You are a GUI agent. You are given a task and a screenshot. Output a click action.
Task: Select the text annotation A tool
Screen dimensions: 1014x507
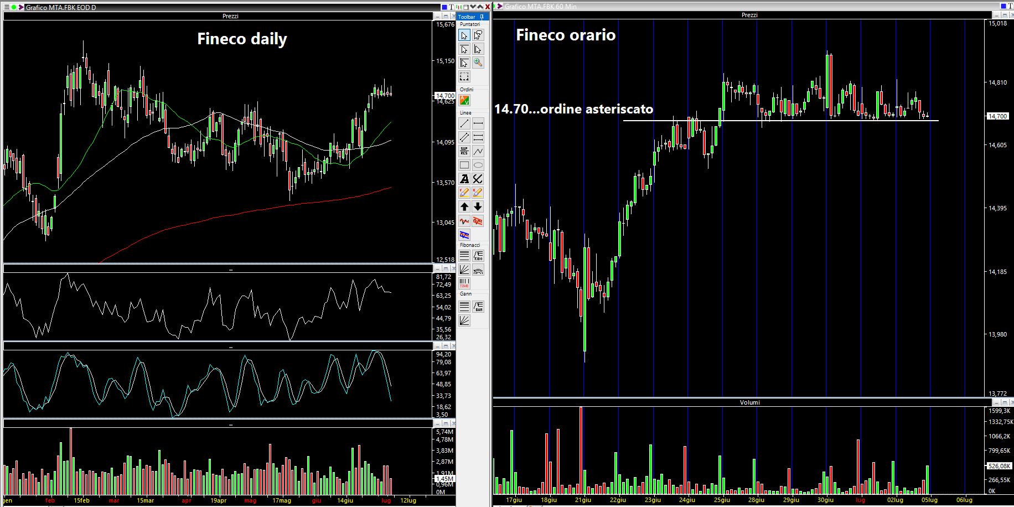464,179
